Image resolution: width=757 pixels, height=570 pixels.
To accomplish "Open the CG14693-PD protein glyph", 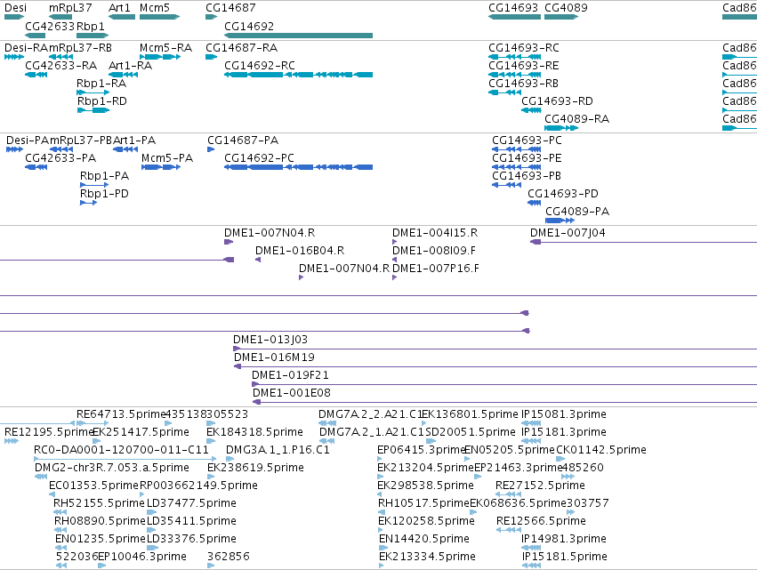I will pos(535,203).
